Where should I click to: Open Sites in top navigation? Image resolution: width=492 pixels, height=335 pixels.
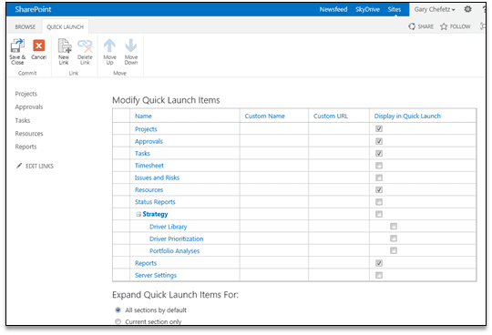tap(395, 9)
